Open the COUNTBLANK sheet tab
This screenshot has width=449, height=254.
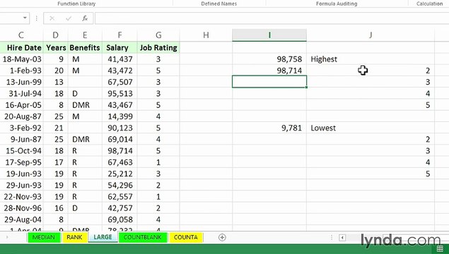[143, 237]
